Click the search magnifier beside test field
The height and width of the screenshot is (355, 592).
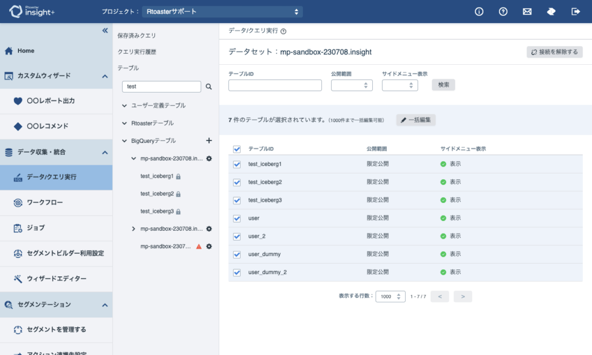[x=209, y=87]
